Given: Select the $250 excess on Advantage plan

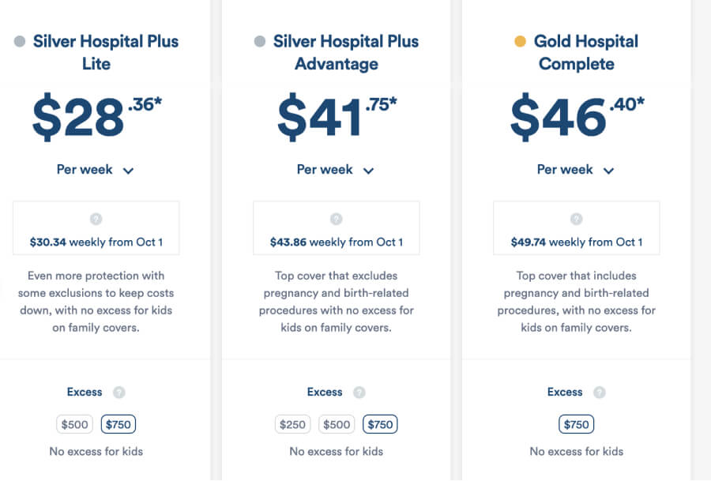Looking at the screenshot, I should coord(292,424).
